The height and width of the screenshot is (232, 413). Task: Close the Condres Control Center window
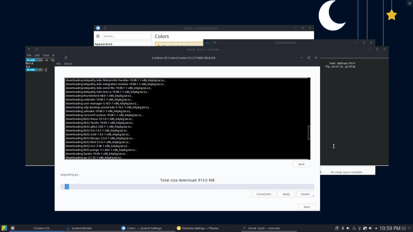[x=316, y=58]
